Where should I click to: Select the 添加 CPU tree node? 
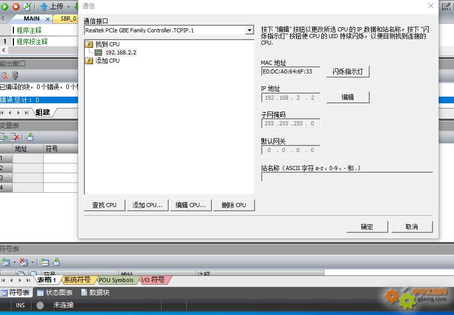(x=107, y=61)
